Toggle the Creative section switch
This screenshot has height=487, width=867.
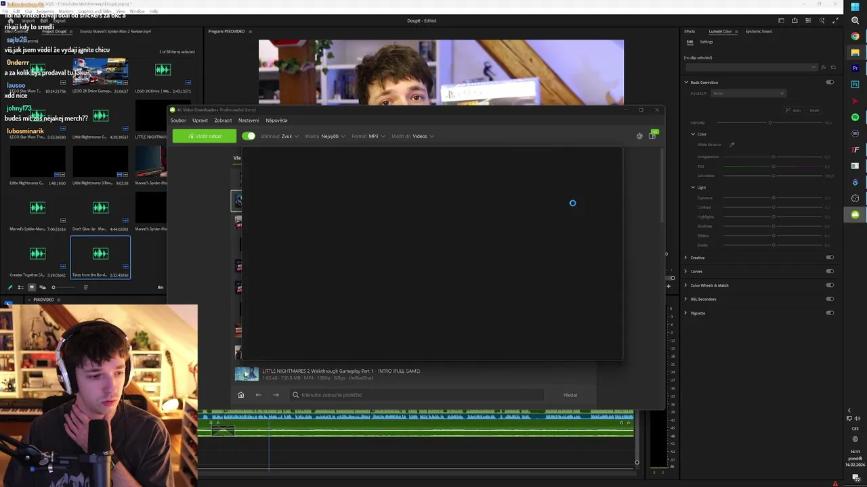tap(830, 258)
